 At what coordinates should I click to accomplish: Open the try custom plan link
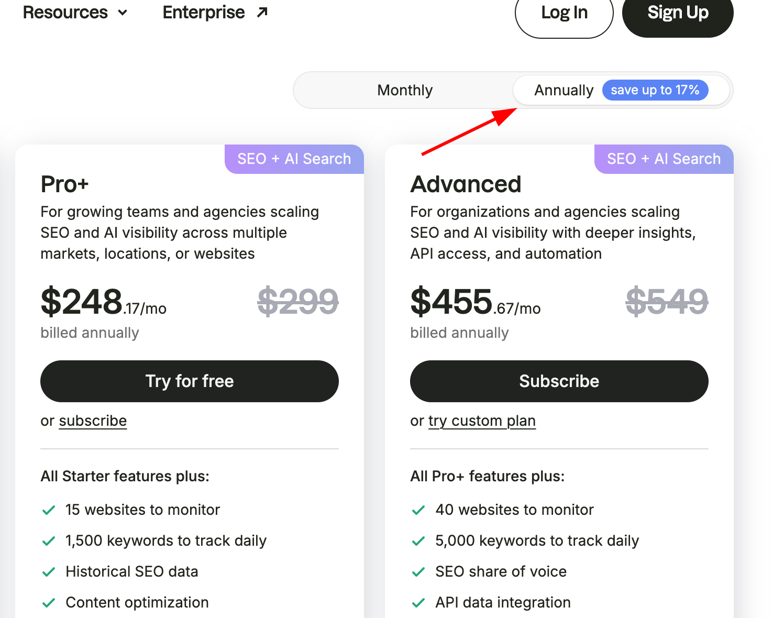tap(482, 421)
